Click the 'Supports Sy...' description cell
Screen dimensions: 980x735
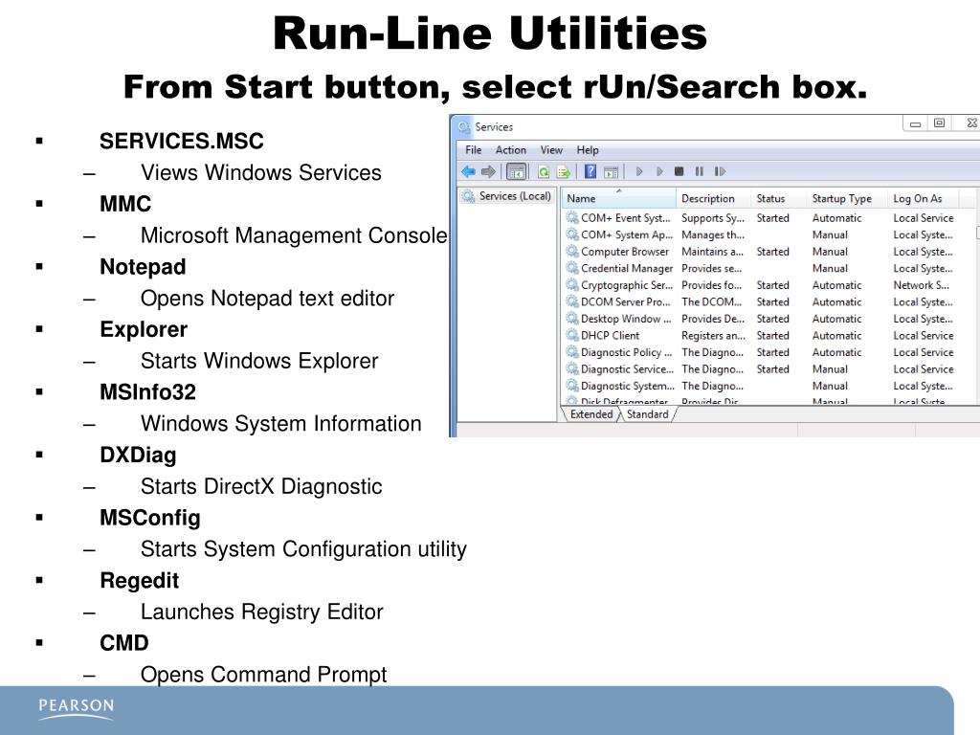point(712,218)
